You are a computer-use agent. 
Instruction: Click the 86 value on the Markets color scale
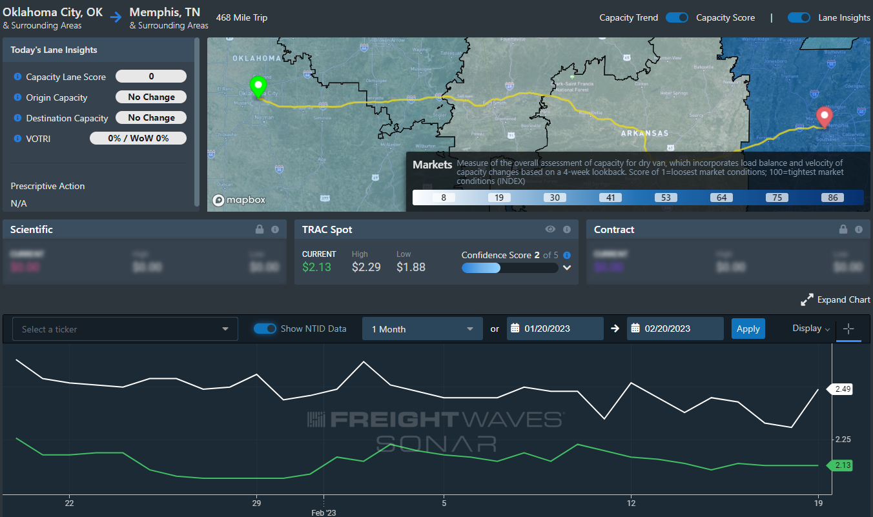click(833, 198)
